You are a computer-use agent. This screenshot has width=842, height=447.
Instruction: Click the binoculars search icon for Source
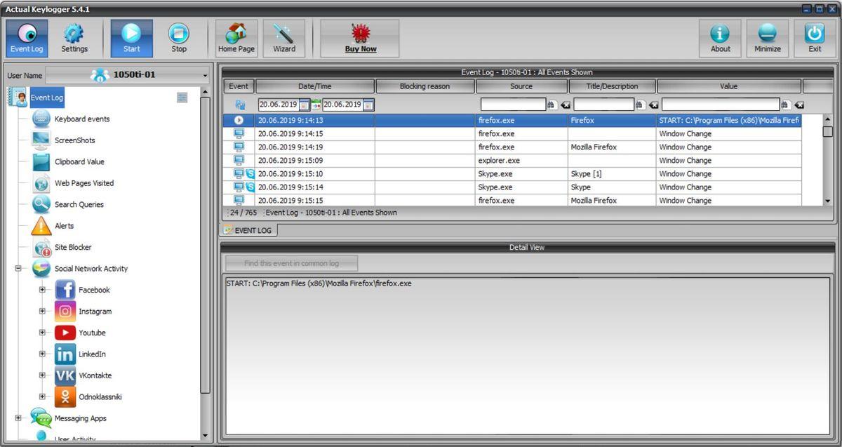click(x=552, y=105)
